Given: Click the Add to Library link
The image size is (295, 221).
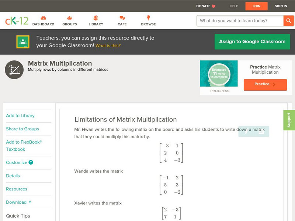Looking at the screenshot, I should tap(20, 116).
